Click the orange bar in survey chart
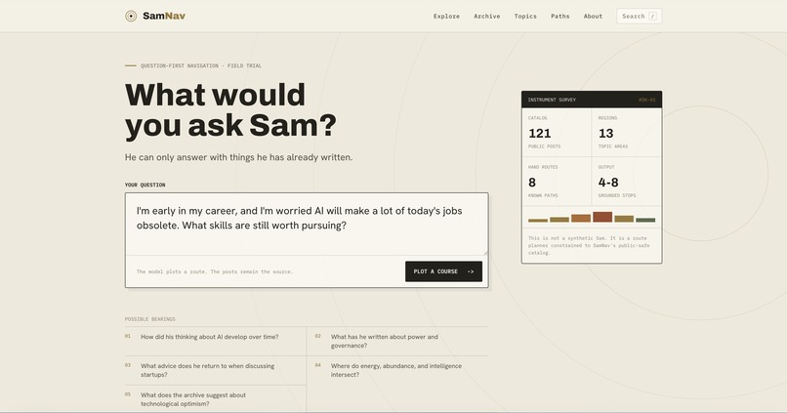Screen dimensions: 787x413 (x=581, y=219)
